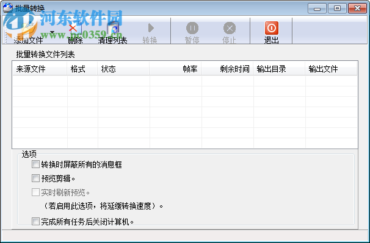Start conversion with the 转换 play icon
This screenshot has width=370, height=243.
151,28
